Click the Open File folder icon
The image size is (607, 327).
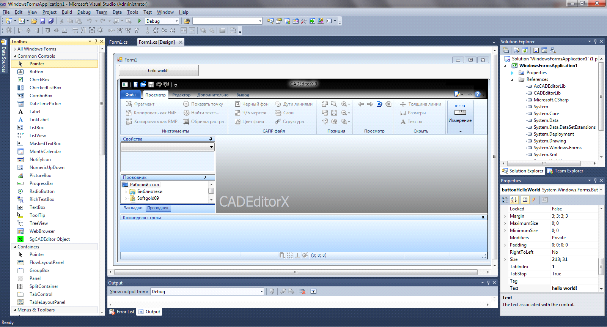pyautogui.click(x=34, y=21)
